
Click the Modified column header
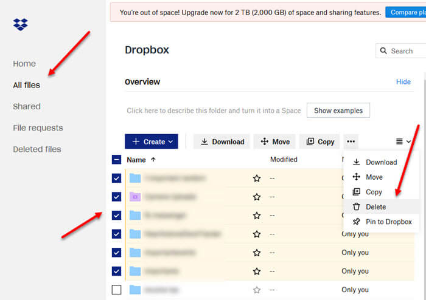[284, 159]
